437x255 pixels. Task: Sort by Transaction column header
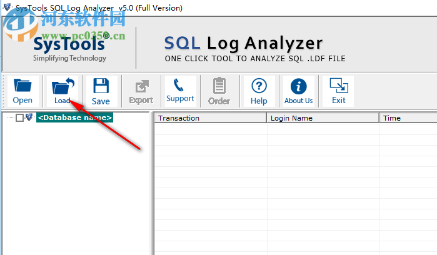pyautogui.click(x=211, y=118)
